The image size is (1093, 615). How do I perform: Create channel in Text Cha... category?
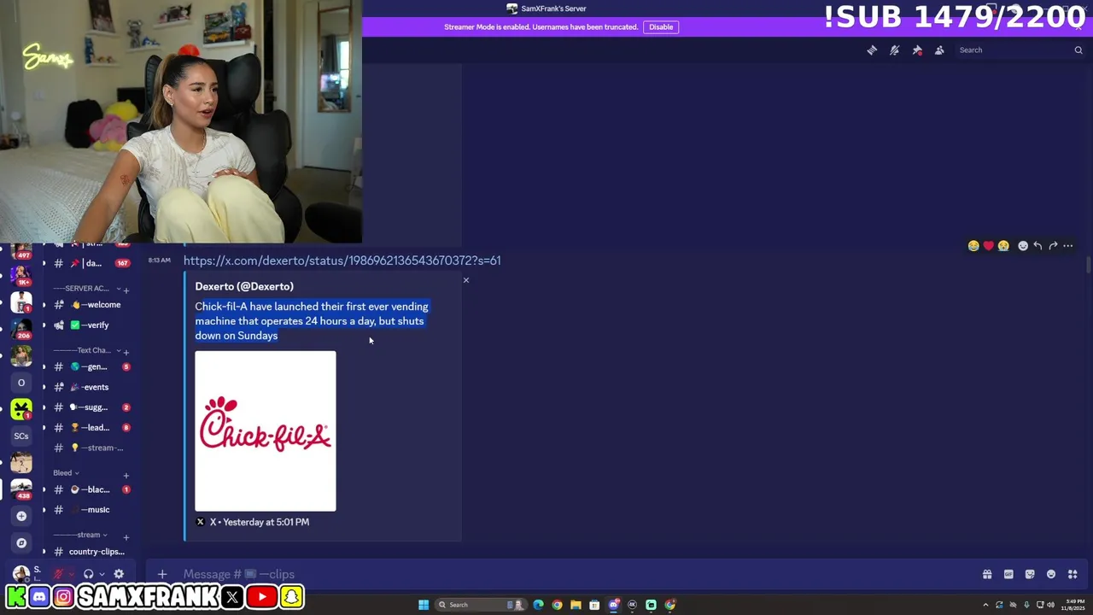click(126, 352)
